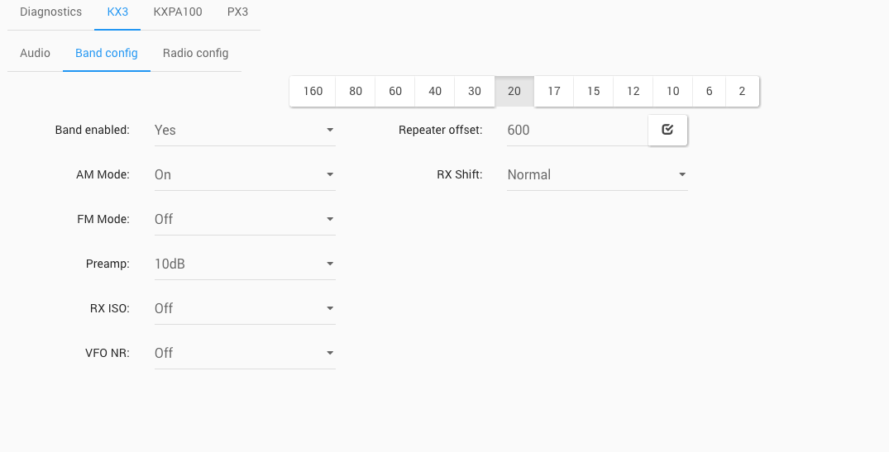Select the 60 meter band
This screenshot has width=889, height=452.
click(395, 91)
